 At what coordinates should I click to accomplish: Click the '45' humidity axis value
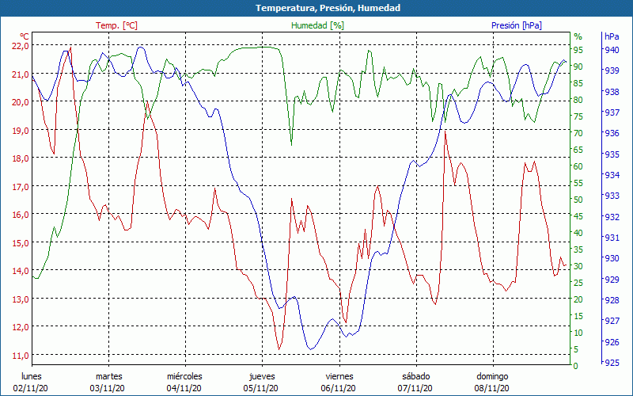click(578, 216)
